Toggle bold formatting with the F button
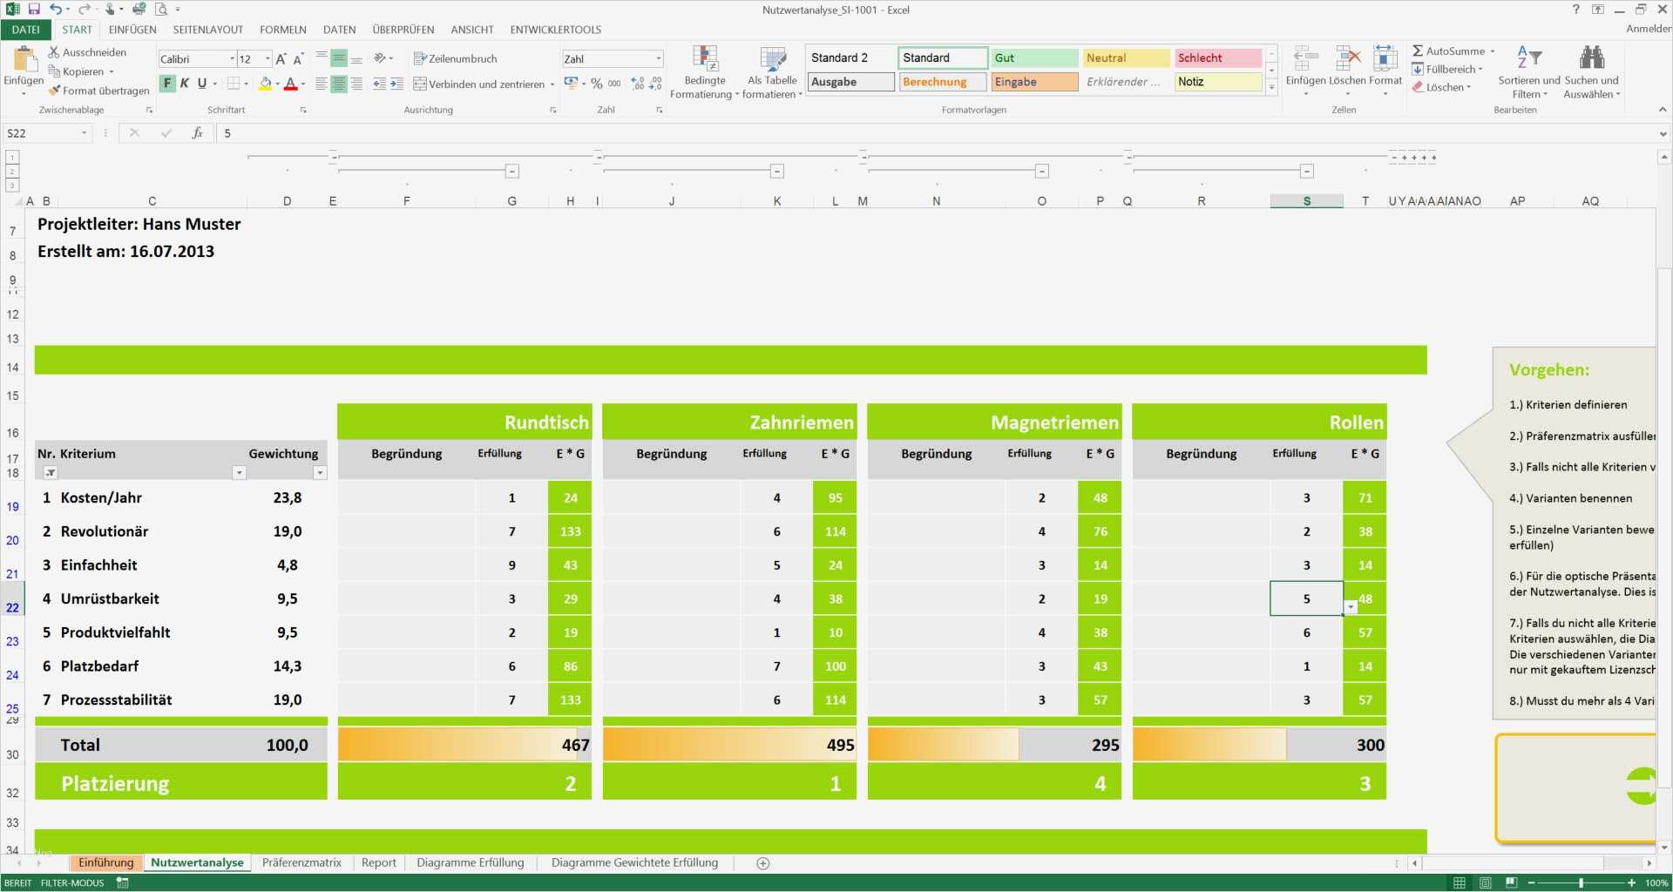Screen dimensions: 1673x892 (167, 83)
